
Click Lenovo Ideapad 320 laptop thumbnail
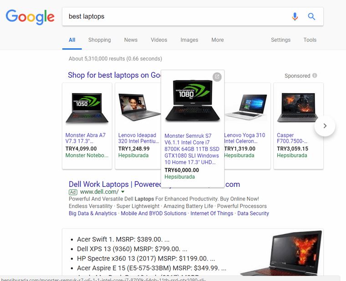[x=139, y=107]
